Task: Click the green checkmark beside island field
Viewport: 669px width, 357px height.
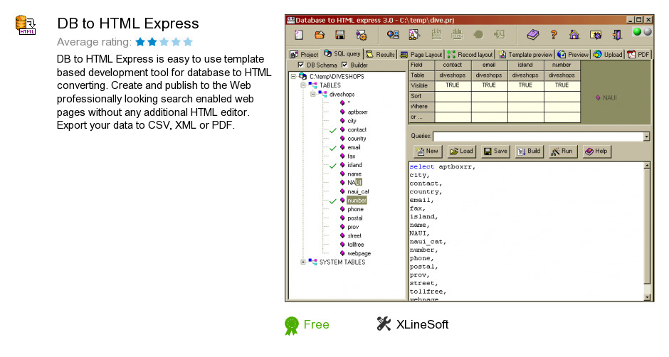Action: [333, 166]
